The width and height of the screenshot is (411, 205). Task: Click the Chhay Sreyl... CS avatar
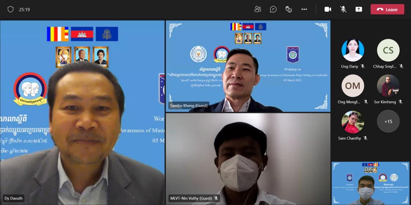pyautogui.click(x=388, y=50)
